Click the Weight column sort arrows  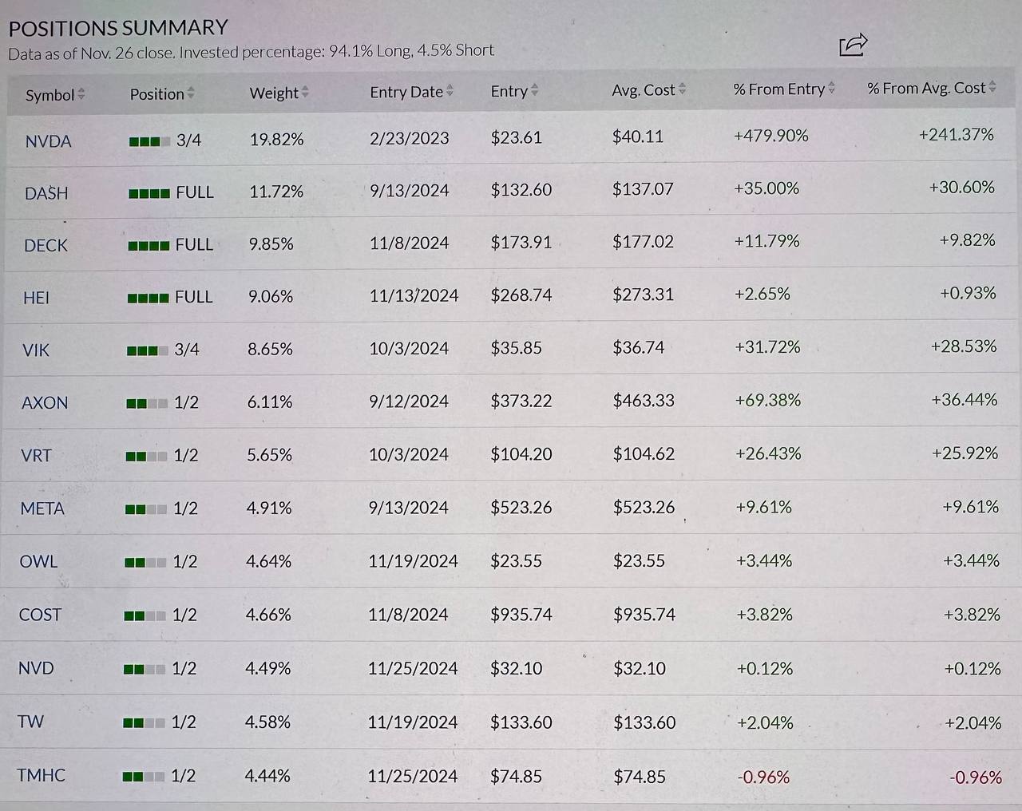point(305,93)
